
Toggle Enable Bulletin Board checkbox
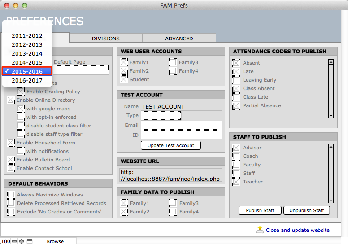point(11,160)
